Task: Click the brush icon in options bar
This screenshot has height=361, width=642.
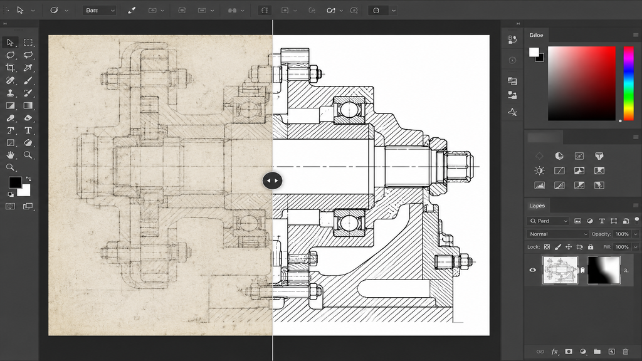Action: [132, 11]
